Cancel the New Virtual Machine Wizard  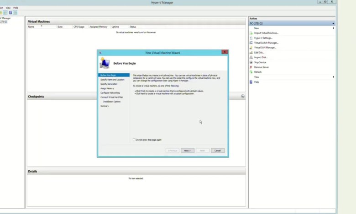coord(218,151)
